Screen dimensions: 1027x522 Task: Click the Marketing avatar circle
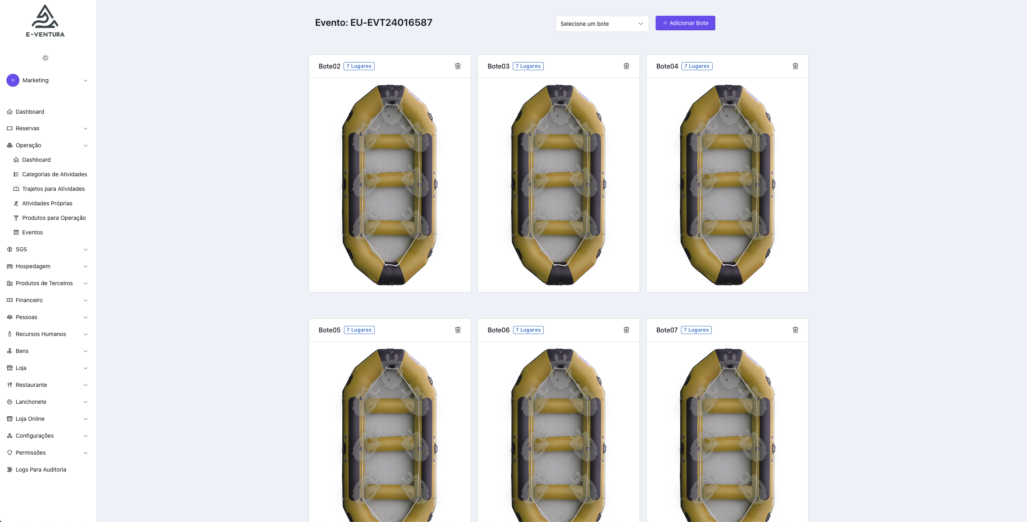(x=13, y=80)
